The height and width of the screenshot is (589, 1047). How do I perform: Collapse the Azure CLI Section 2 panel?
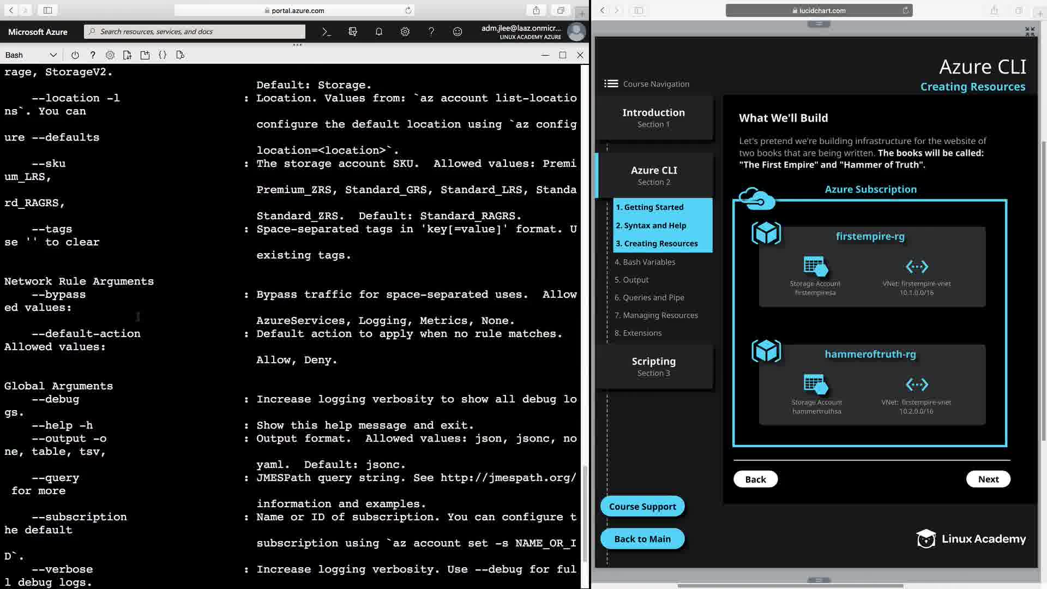pos(654,176)
